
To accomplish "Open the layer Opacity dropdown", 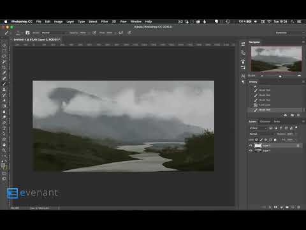I will click(292, 134).
